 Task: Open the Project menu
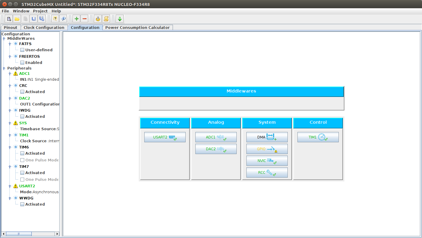[40, 11]
